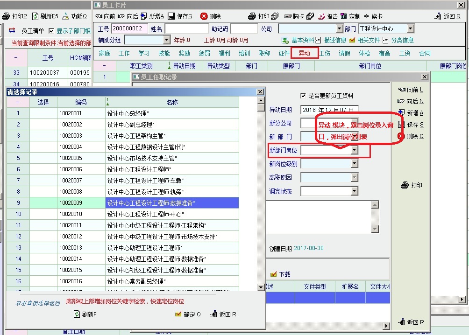Expand the 新部门岗位 dropdown

(x=355, y=150)
